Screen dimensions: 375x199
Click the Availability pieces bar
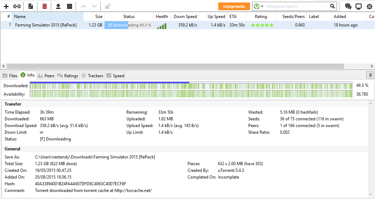[191, 94]
